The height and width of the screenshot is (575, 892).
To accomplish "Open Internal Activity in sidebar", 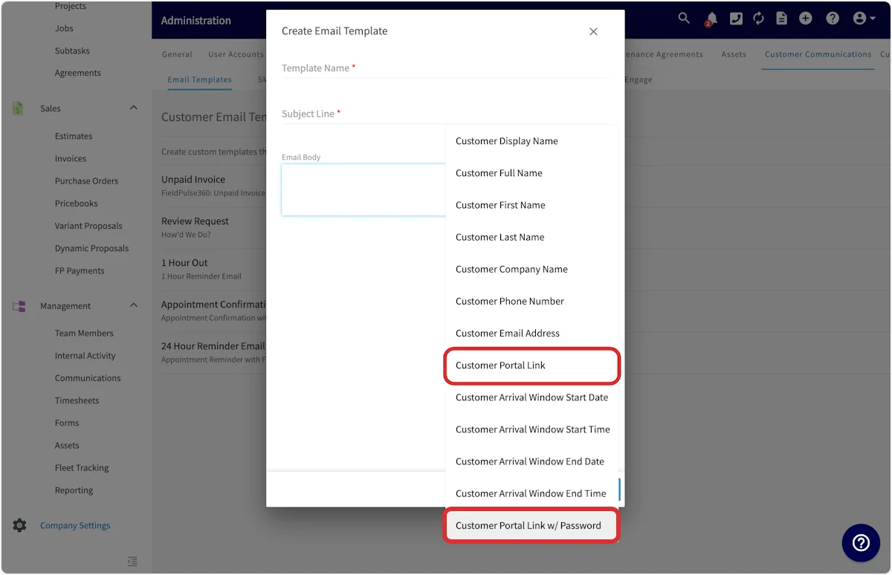I will (x=85, y=355).
